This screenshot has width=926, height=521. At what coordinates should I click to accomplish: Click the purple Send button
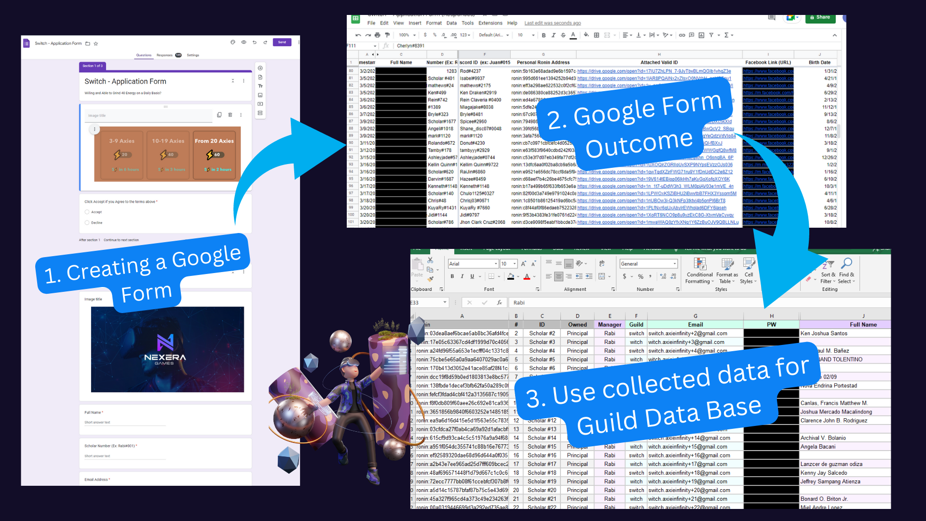point(282,42)
